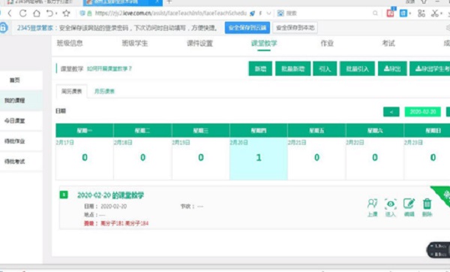Click the green numbered square lesson icon
The image size is (450, 272).
[64, 195]
